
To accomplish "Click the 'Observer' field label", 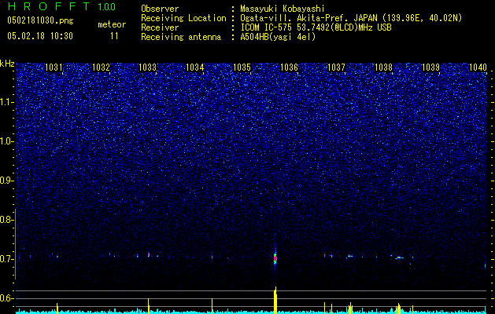I will click(x=160, y=9).
